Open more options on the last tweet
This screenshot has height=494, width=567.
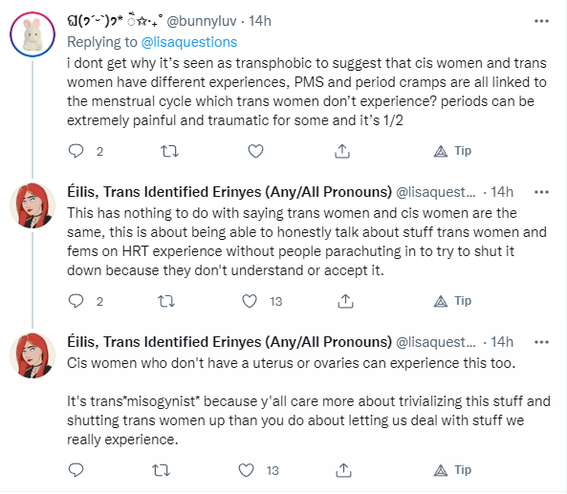click(x=541, y=342)
